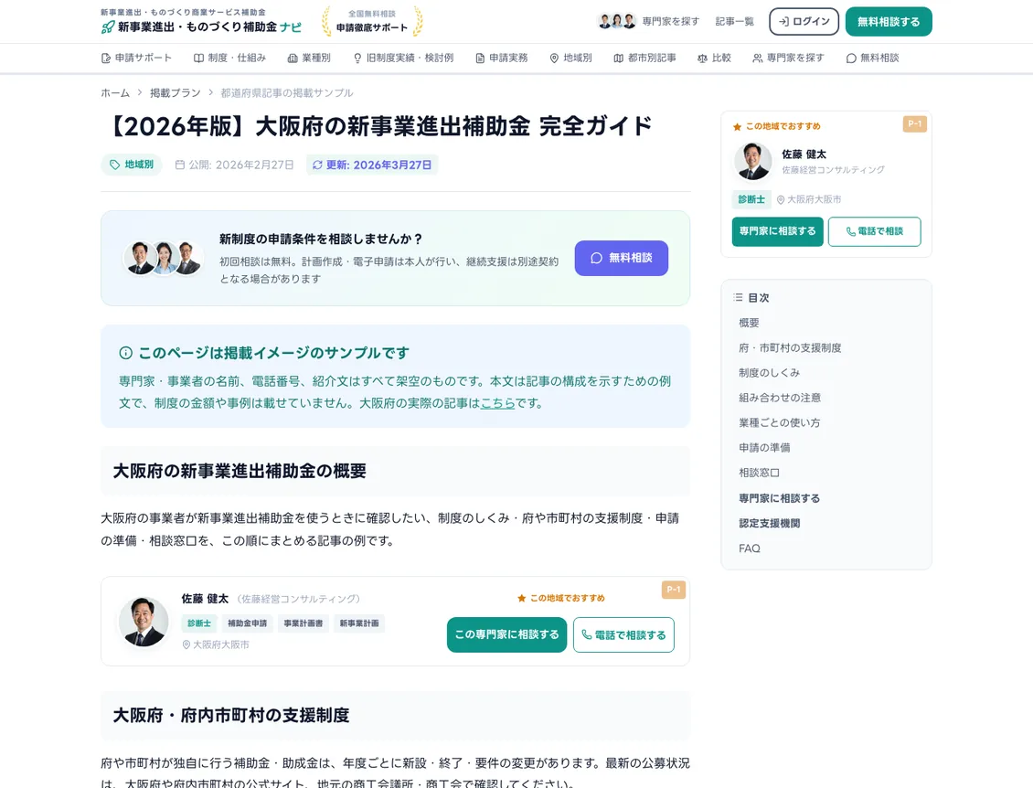This screenshot has width=1033, height=788.
Task: Jump to 組み合わせの注意 in contents
Action: [x=780, y=398]
